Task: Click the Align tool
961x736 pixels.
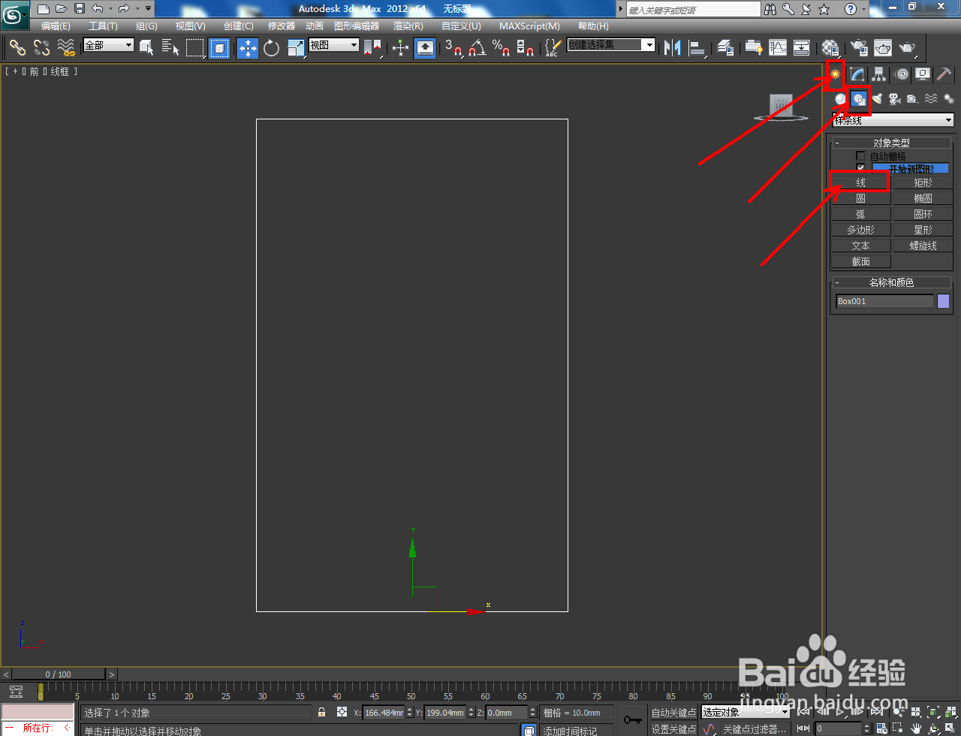Action: pyautogui.click(x=697, y=48)
